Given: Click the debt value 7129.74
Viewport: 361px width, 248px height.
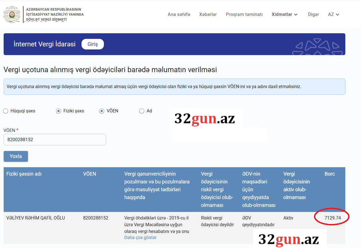Looking at the screenshot, I should (x=333, y=218).
